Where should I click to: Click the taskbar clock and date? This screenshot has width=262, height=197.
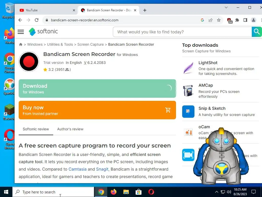coord(240,192)
